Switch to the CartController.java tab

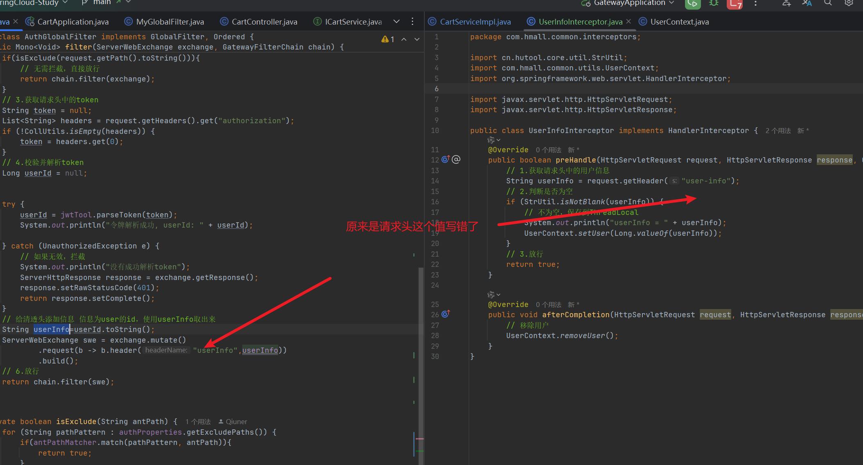pos(264,22)
